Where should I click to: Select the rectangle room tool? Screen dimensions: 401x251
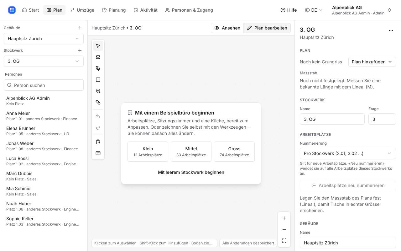click(98, 80)
